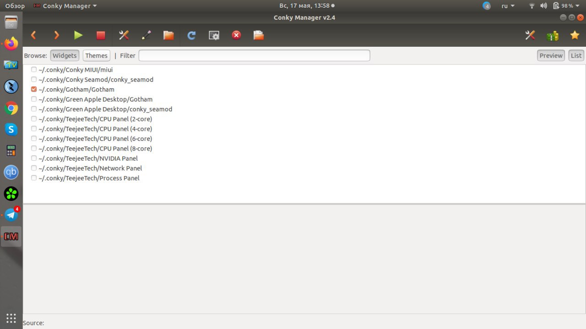Select row ~/.conky/Conky MIUI/miui
Image resolution: width=586 pixels, height=329 pixels.
point(304,70)
